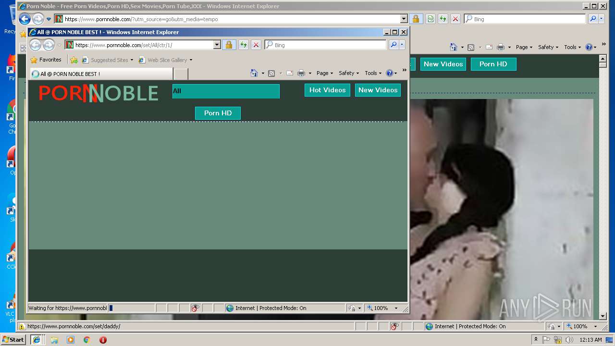Screen dimensions: 615x346
Task: Click the Forward arrow in the front popup window
Action: (49, 45)
